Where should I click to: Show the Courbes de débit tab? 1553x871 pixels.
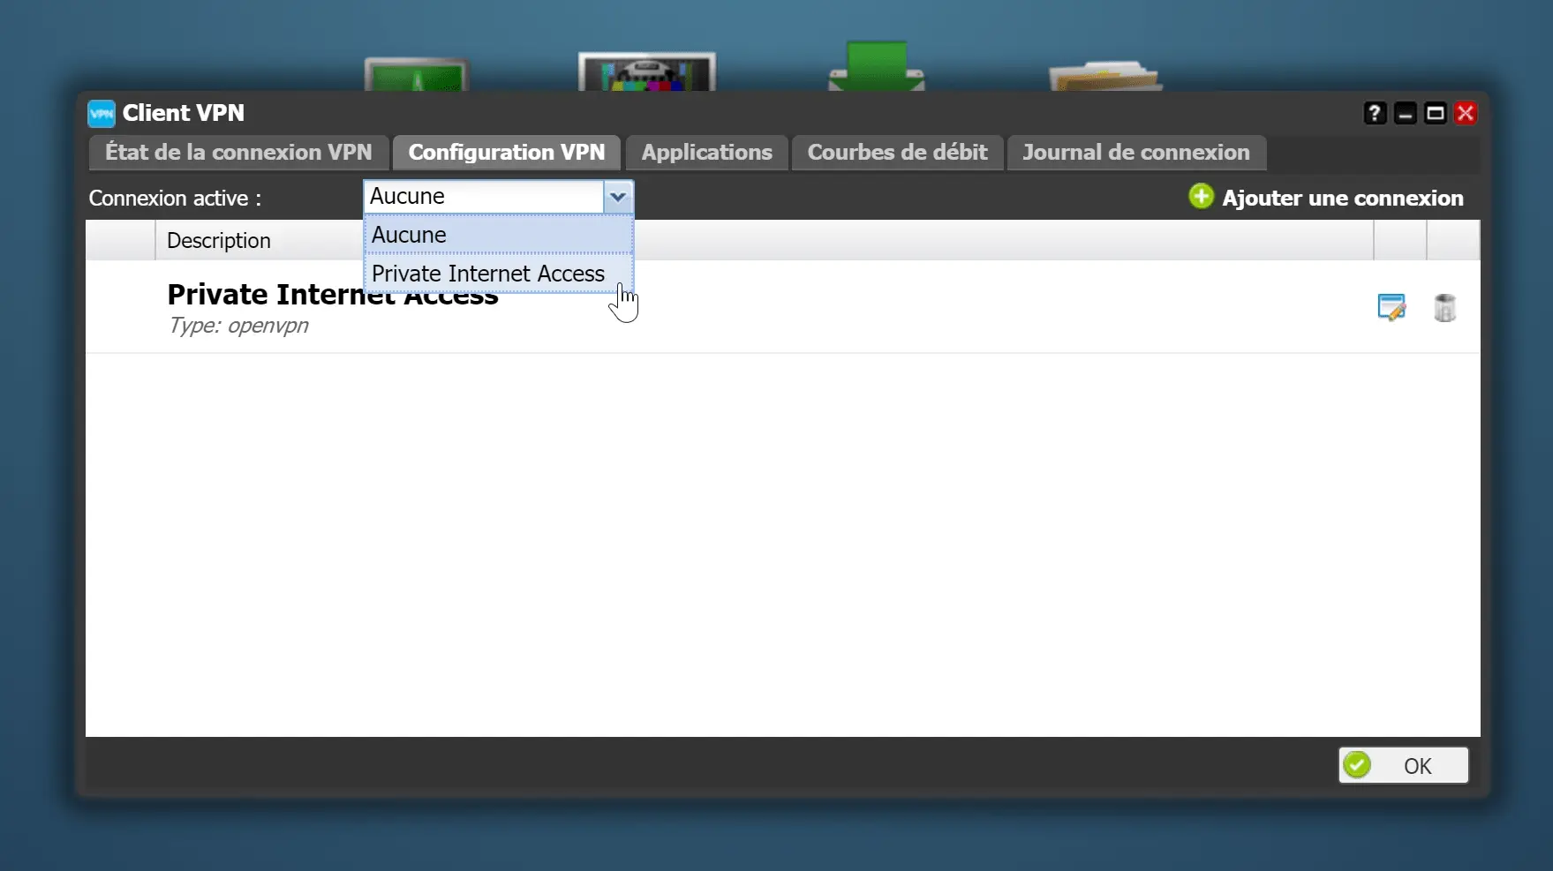click(x=897, y=153)
